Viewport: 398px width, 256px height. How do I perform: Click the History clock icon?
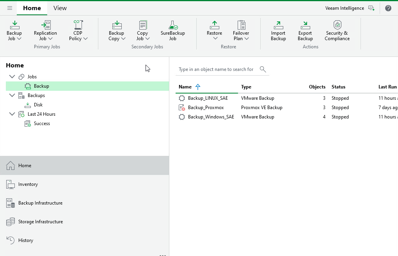(11, 240)
